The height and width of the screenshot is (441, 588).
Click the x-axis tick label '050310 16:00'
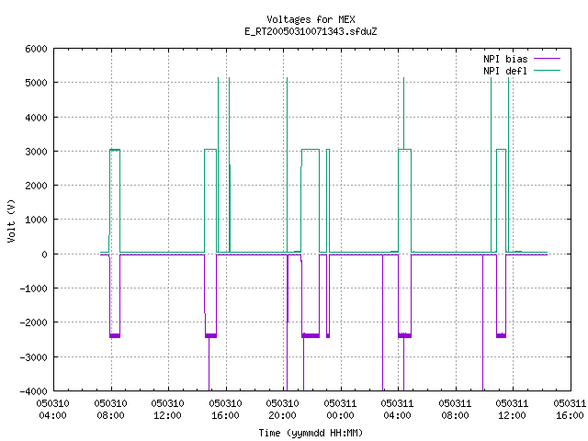225,410
